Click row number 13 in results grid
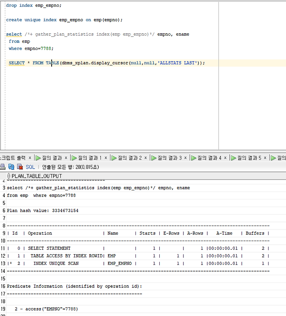The image size is (286, 316). (3, 263)
